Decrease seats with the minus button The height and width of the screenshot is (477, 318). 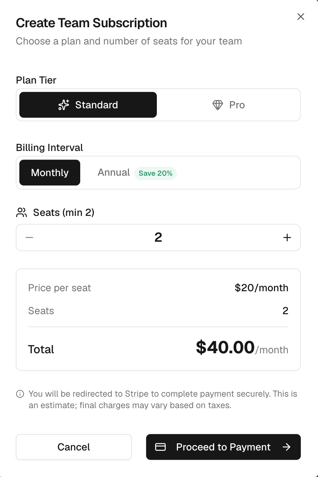click(29, 237)
